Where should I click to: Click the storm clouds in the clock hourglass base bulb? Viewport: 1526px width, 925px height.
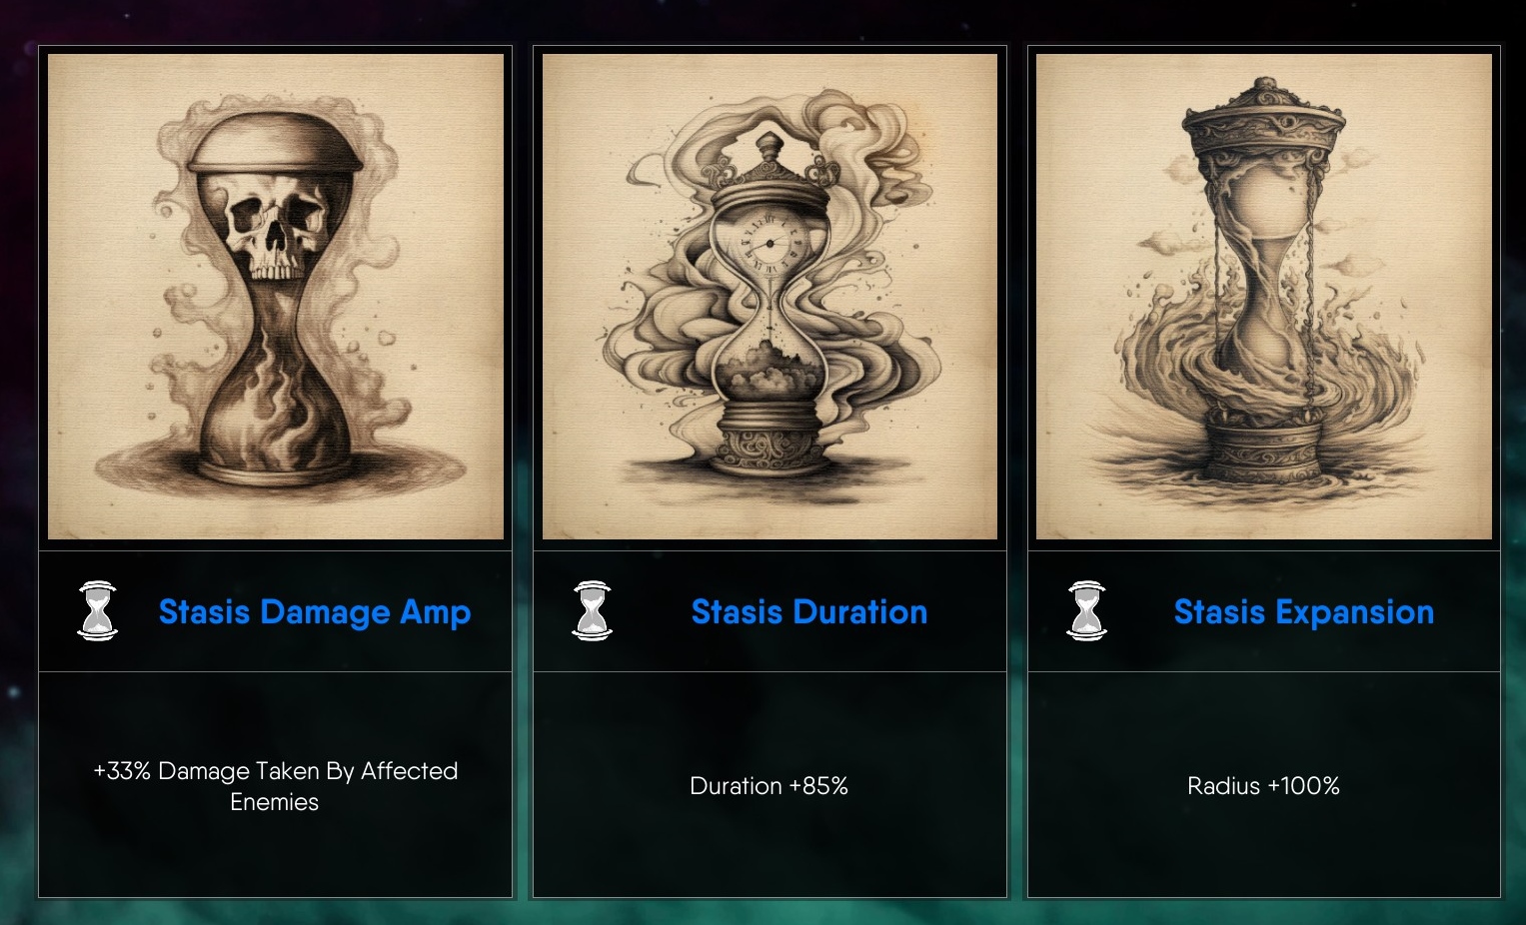(x=767, y=371)
